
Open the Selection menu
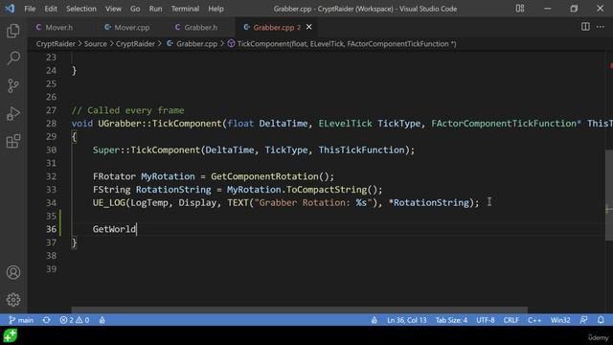(80, 9)
